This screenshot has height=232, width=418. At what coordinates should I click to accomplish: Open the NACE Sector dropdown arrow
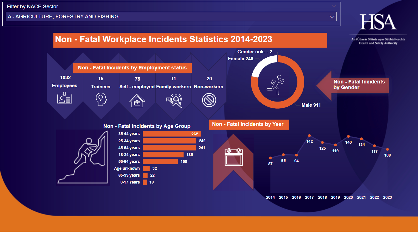point(332,17)
